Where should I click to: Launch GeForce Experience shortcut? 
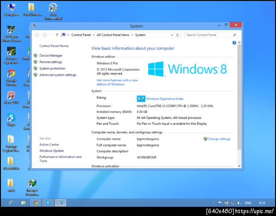(x=11, y=56)
